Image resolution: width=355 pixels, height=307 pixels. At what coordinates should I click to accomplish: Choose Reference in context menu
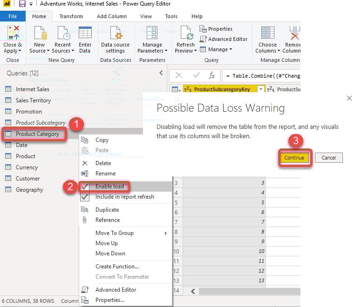[x=108, y=220]
